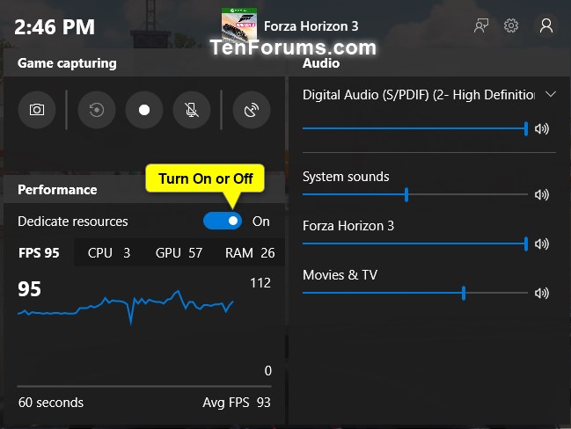Open Game bar settings gear

(511, 25)
